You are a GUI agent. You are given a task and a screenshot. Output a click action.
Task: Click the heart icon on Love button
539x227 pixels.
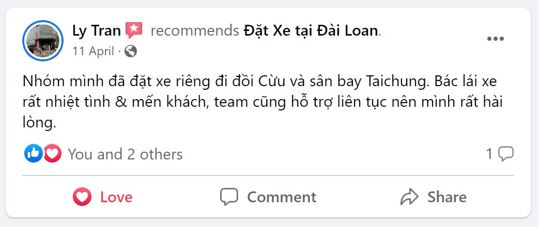tap(82, 197)
